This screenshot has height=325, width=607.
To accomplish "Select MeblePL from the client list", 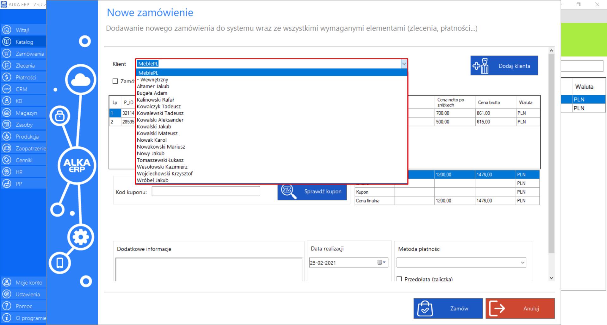I will click(x=272, y=73).
